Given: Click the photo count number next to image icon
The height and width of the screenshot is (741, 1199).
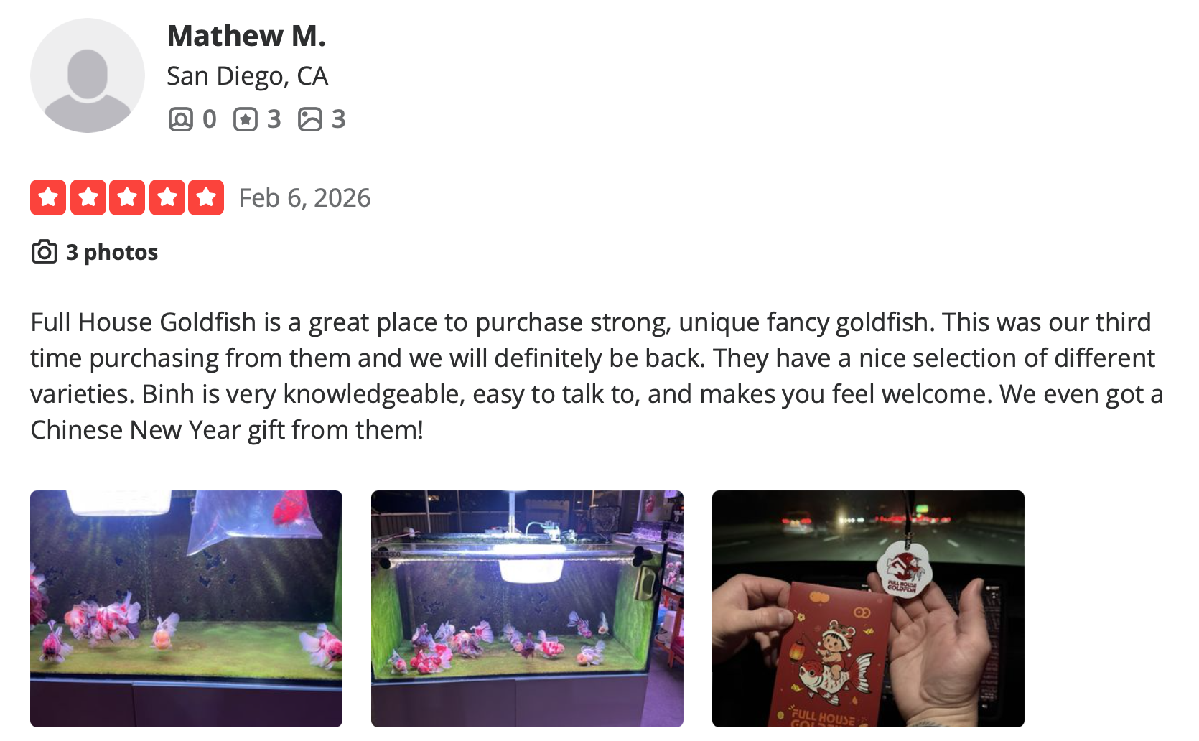Looking at the screenshot, I should point(338,119).
